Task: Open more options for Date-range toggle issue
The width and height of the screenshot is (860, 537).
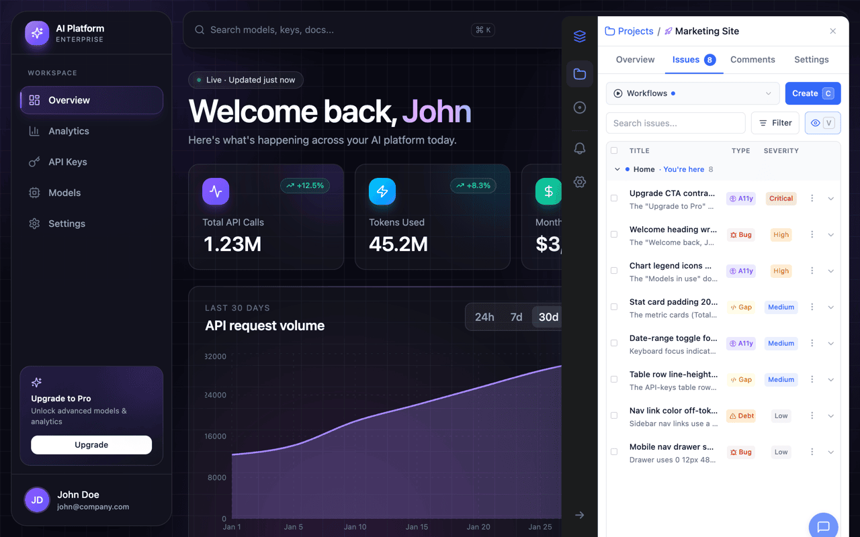Action: point(812,344)
